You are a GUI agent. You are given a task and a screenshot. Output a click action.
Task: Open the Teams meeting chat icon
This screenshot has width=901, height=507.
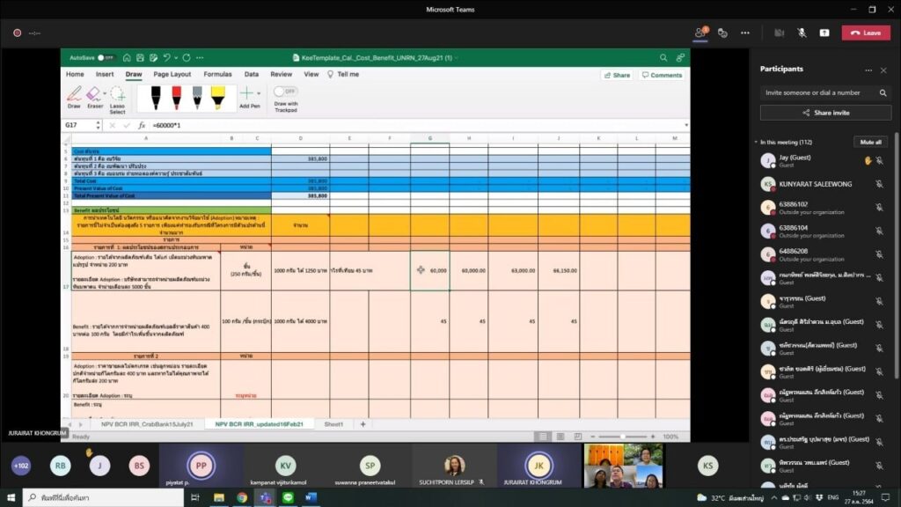point(722,33)
